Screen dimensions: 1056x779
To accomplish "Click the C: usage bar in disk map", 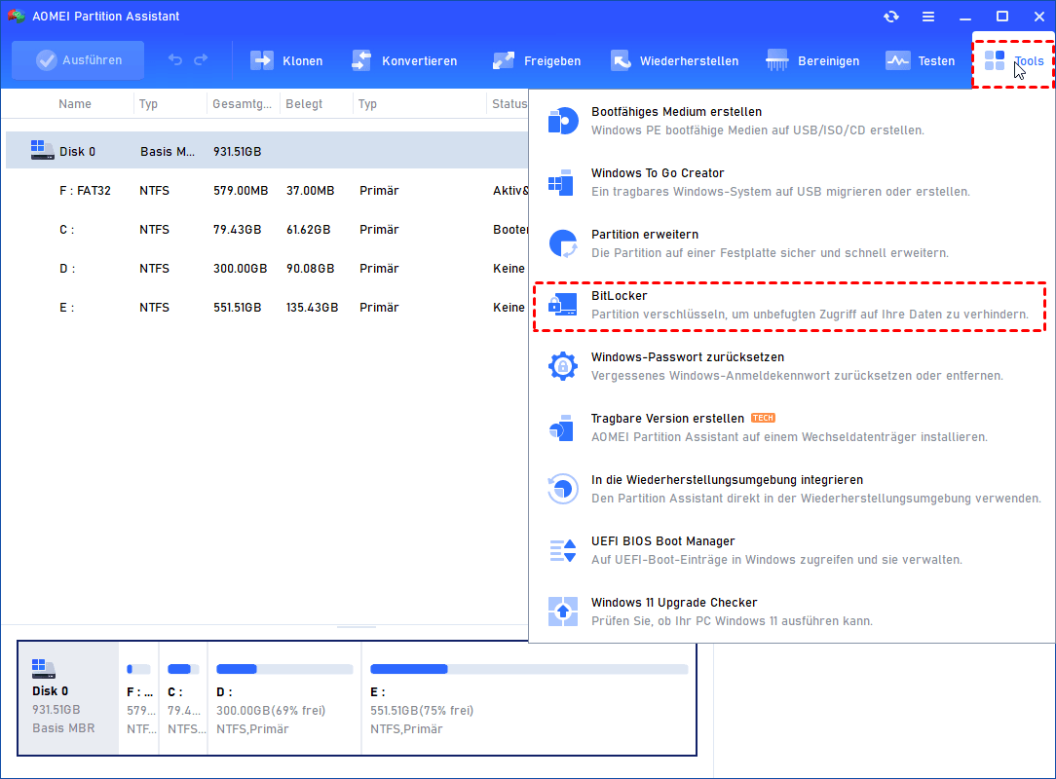I will point(183,669).
